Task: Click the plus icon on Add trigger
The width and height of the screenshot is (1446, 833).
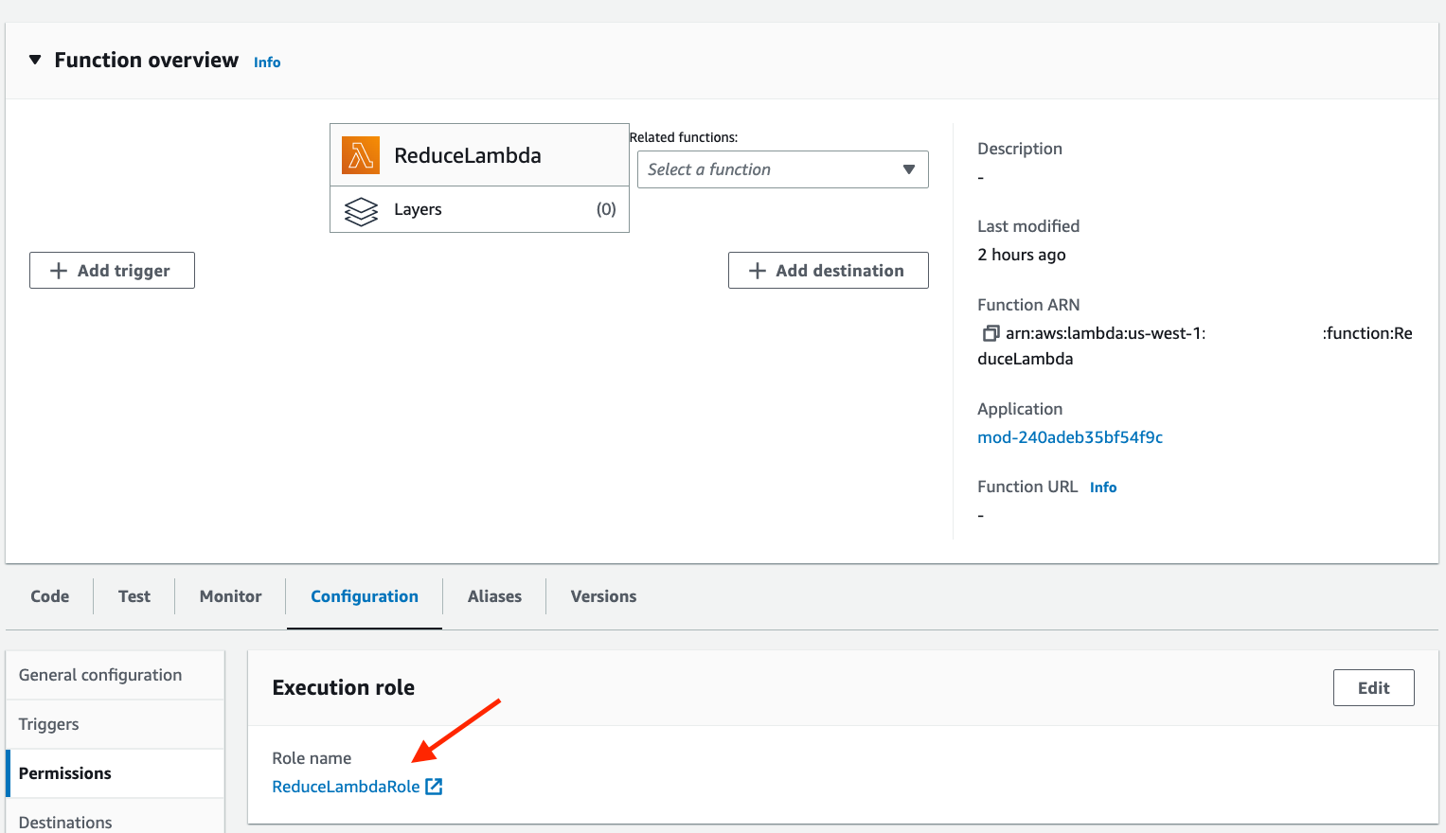Action: pos(59,271)
